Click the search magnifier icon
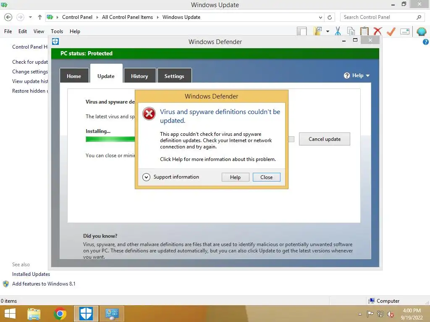The image size is (430, 322). 419,17
